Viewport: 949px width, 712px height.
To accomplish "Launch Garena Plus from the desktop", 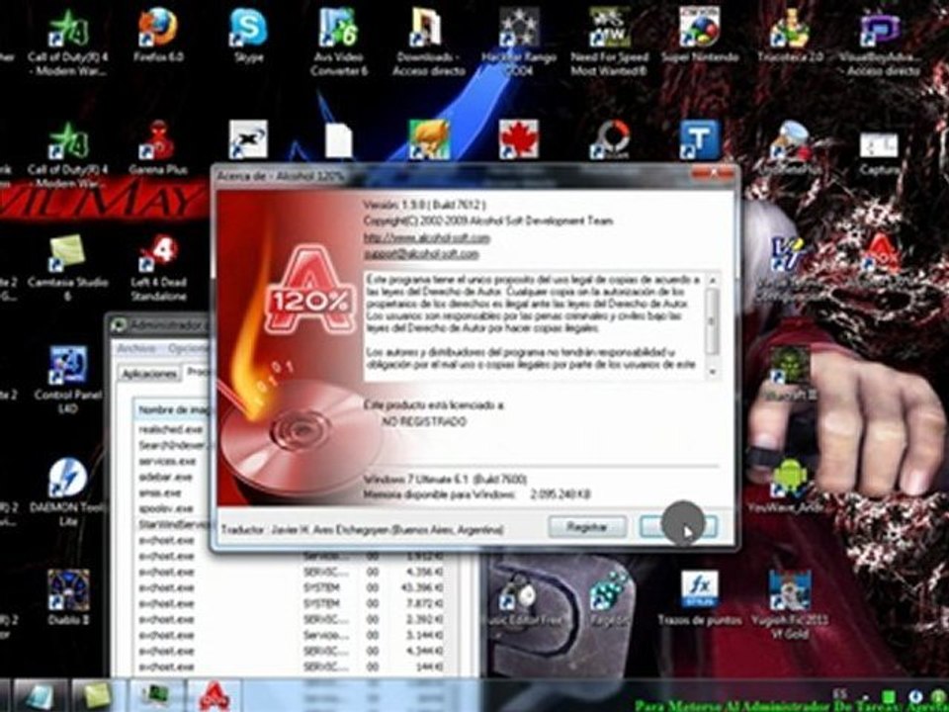I will [158, 148].
